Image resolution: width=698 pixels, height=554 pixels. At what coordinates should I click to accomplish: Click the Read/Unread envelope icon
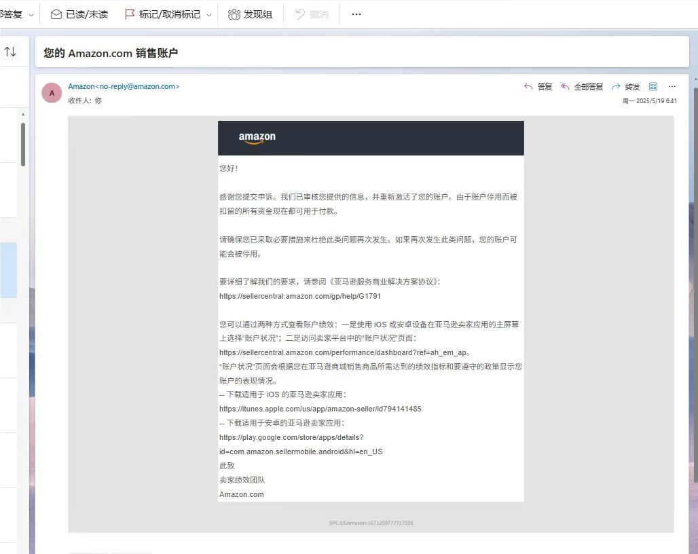point(56,14)
